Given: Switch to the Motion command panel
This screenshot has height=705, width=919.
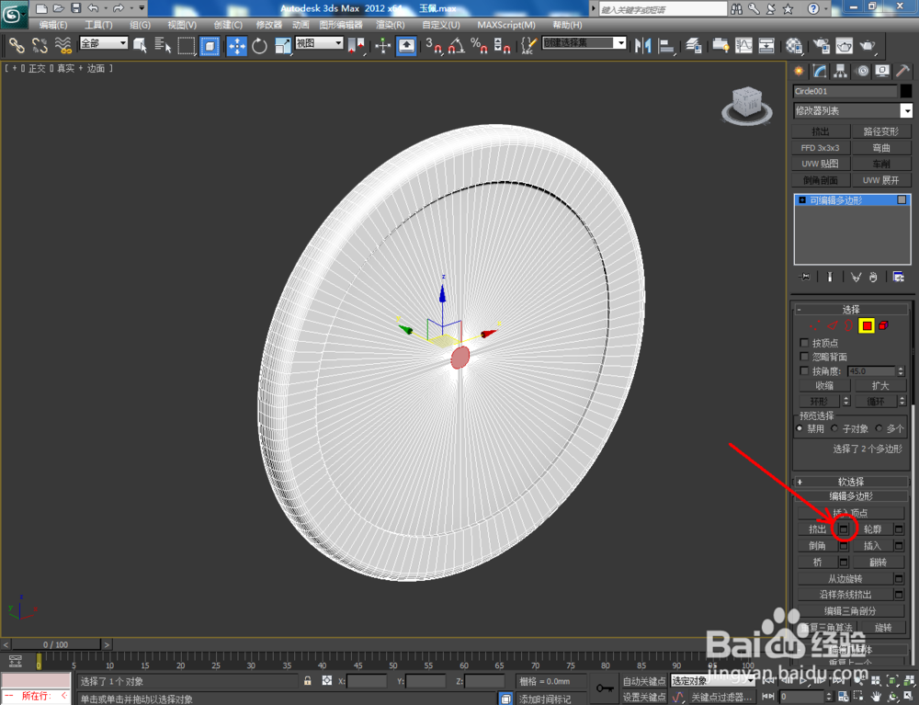Looking at the screenshot, I should pos(862,71).
